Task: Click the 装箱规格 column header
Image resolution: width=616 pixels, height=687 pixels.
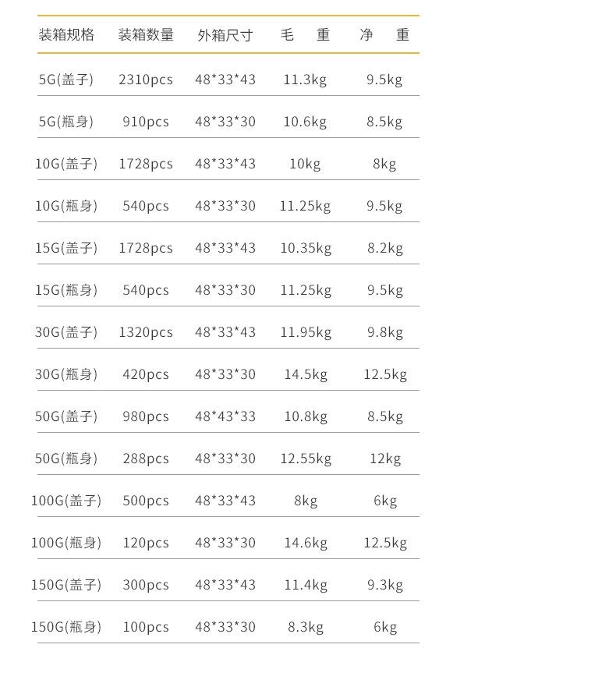Action: pyautogui.click(x=66, y=35)
